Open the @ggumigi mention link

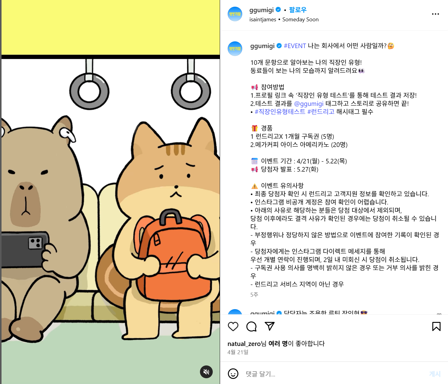[309, 104]
